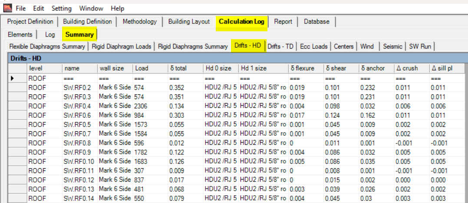Select row header for SW.RF0.2
This screenshot has height=203, width=468.
[x=17, y=88]
